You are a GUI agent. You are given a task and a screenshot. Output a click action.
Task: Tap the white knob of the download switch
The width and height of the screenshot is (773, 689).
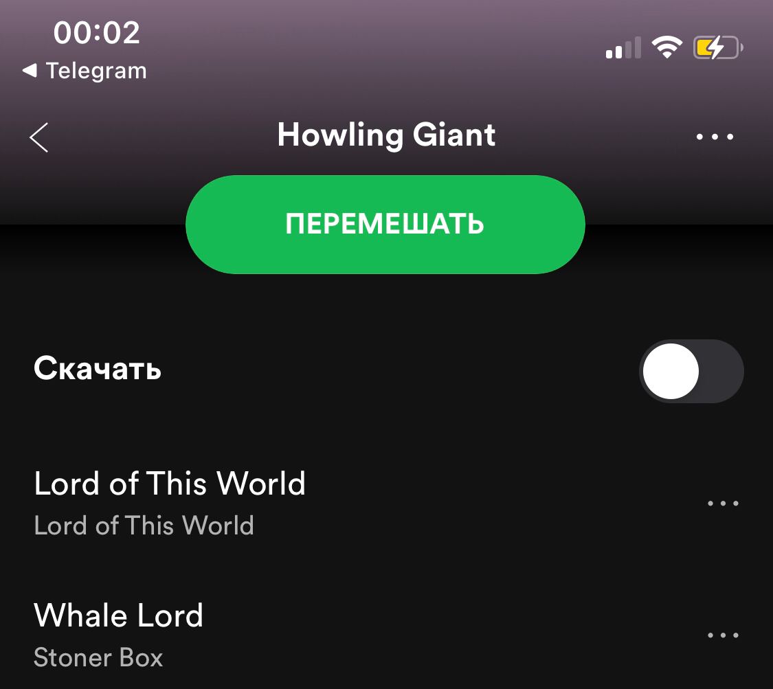[671, 371]
